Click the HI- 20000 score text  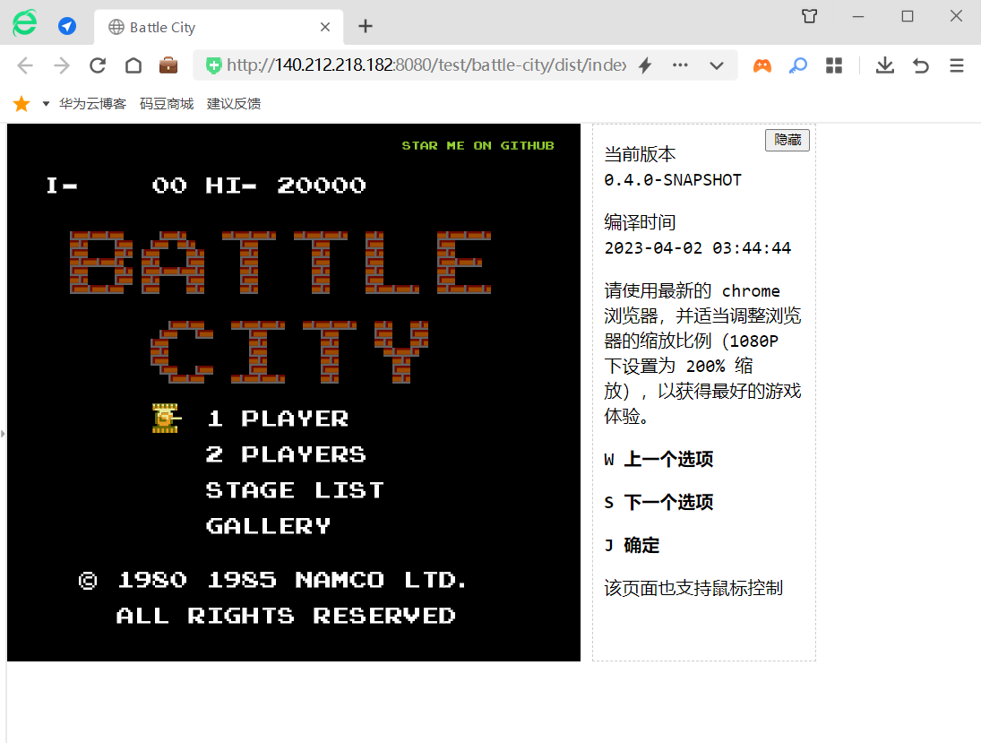[286, 186]
